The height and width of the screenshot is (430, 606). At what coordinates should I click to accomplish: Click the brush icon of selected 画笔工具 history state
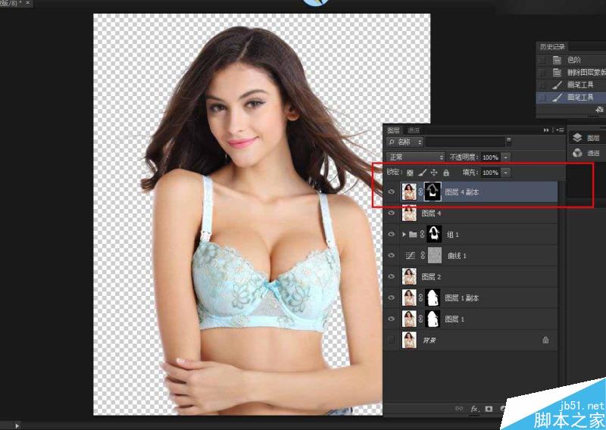558,98
